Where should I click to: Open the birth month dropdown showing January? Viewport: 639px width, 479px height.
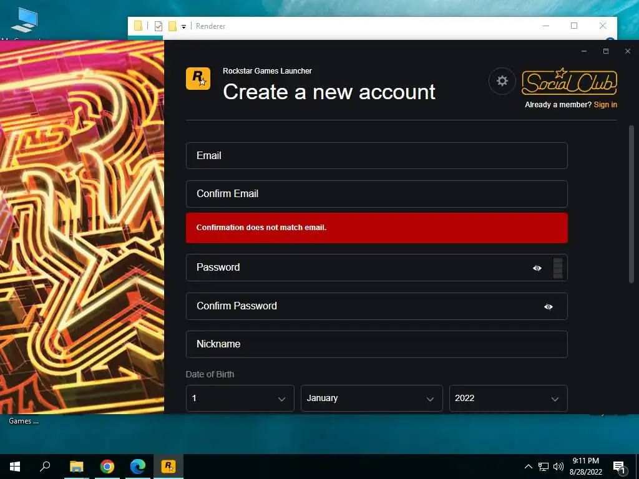click(x=372, y=399)
